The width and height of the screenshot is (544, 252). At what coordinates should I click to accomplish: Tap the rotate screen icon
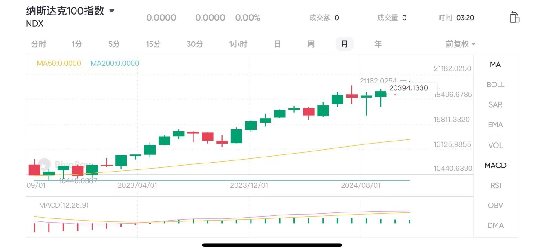(514, 17)
